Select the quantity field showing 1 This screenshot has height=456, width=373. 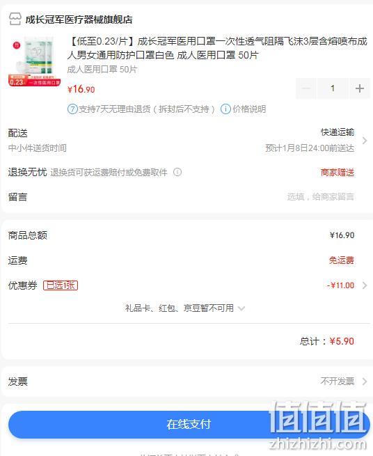point(333,88)
